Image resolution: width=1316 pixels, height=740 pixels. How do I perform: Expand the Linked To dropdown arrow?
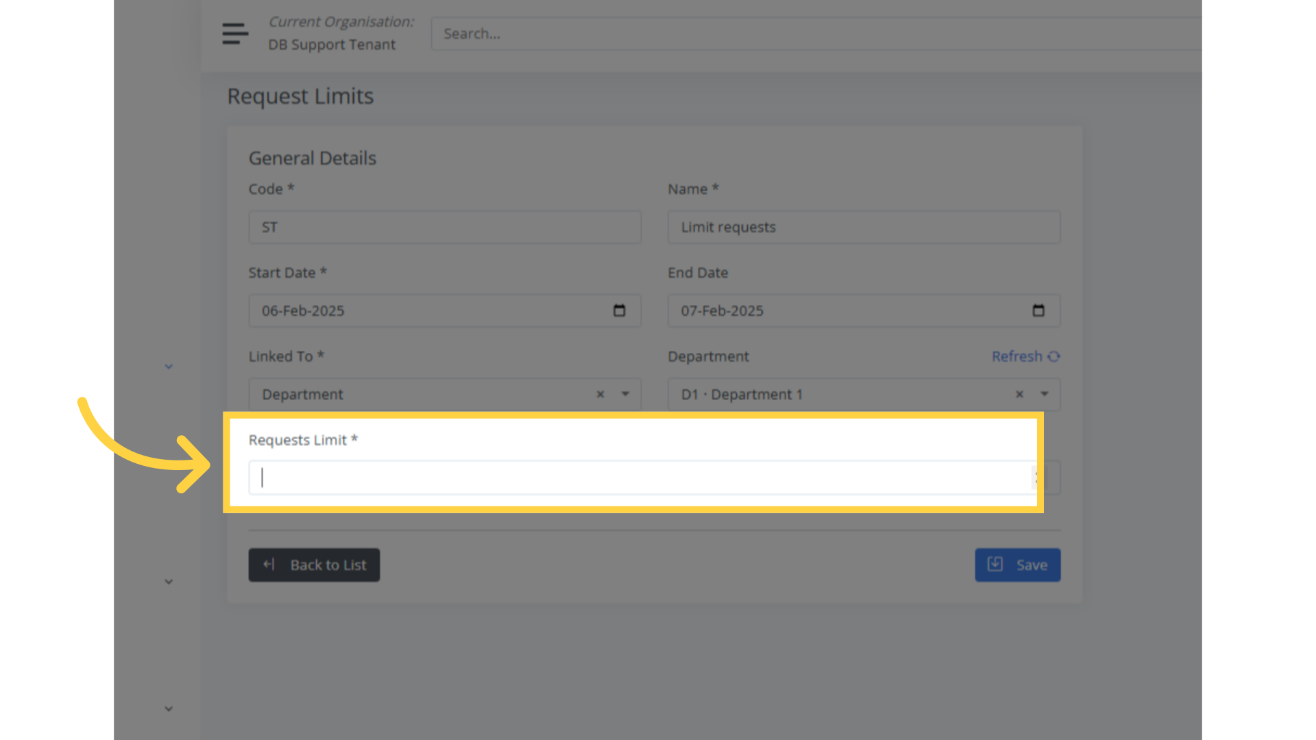click(x=624, y=394)
